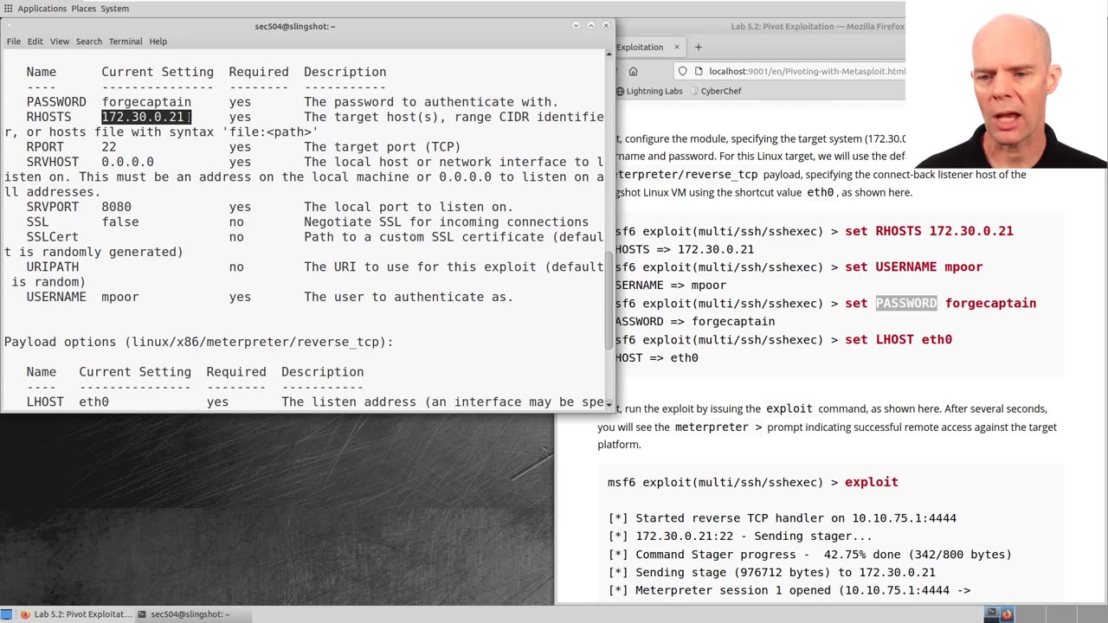Click the red 'exploit' command in code block

pos(872,482)
